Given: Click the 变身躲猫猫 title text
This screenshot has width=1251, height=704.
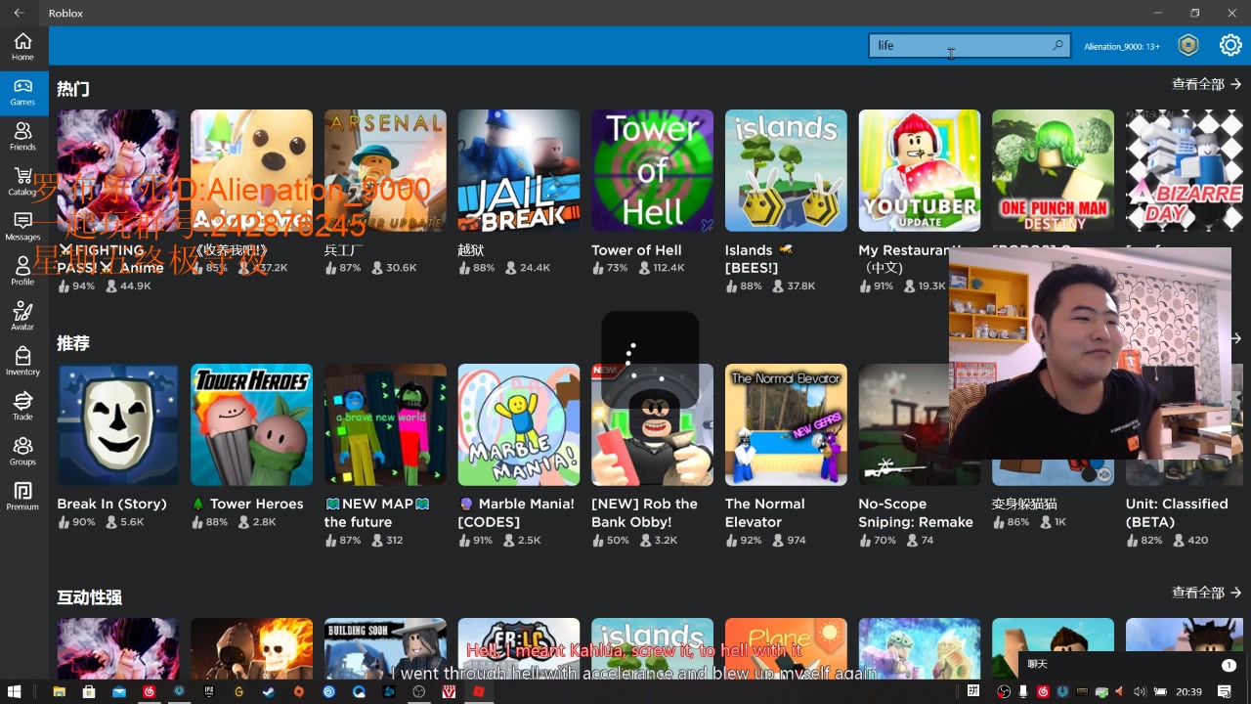Looking at the screenshot, I should [1024, 505].
